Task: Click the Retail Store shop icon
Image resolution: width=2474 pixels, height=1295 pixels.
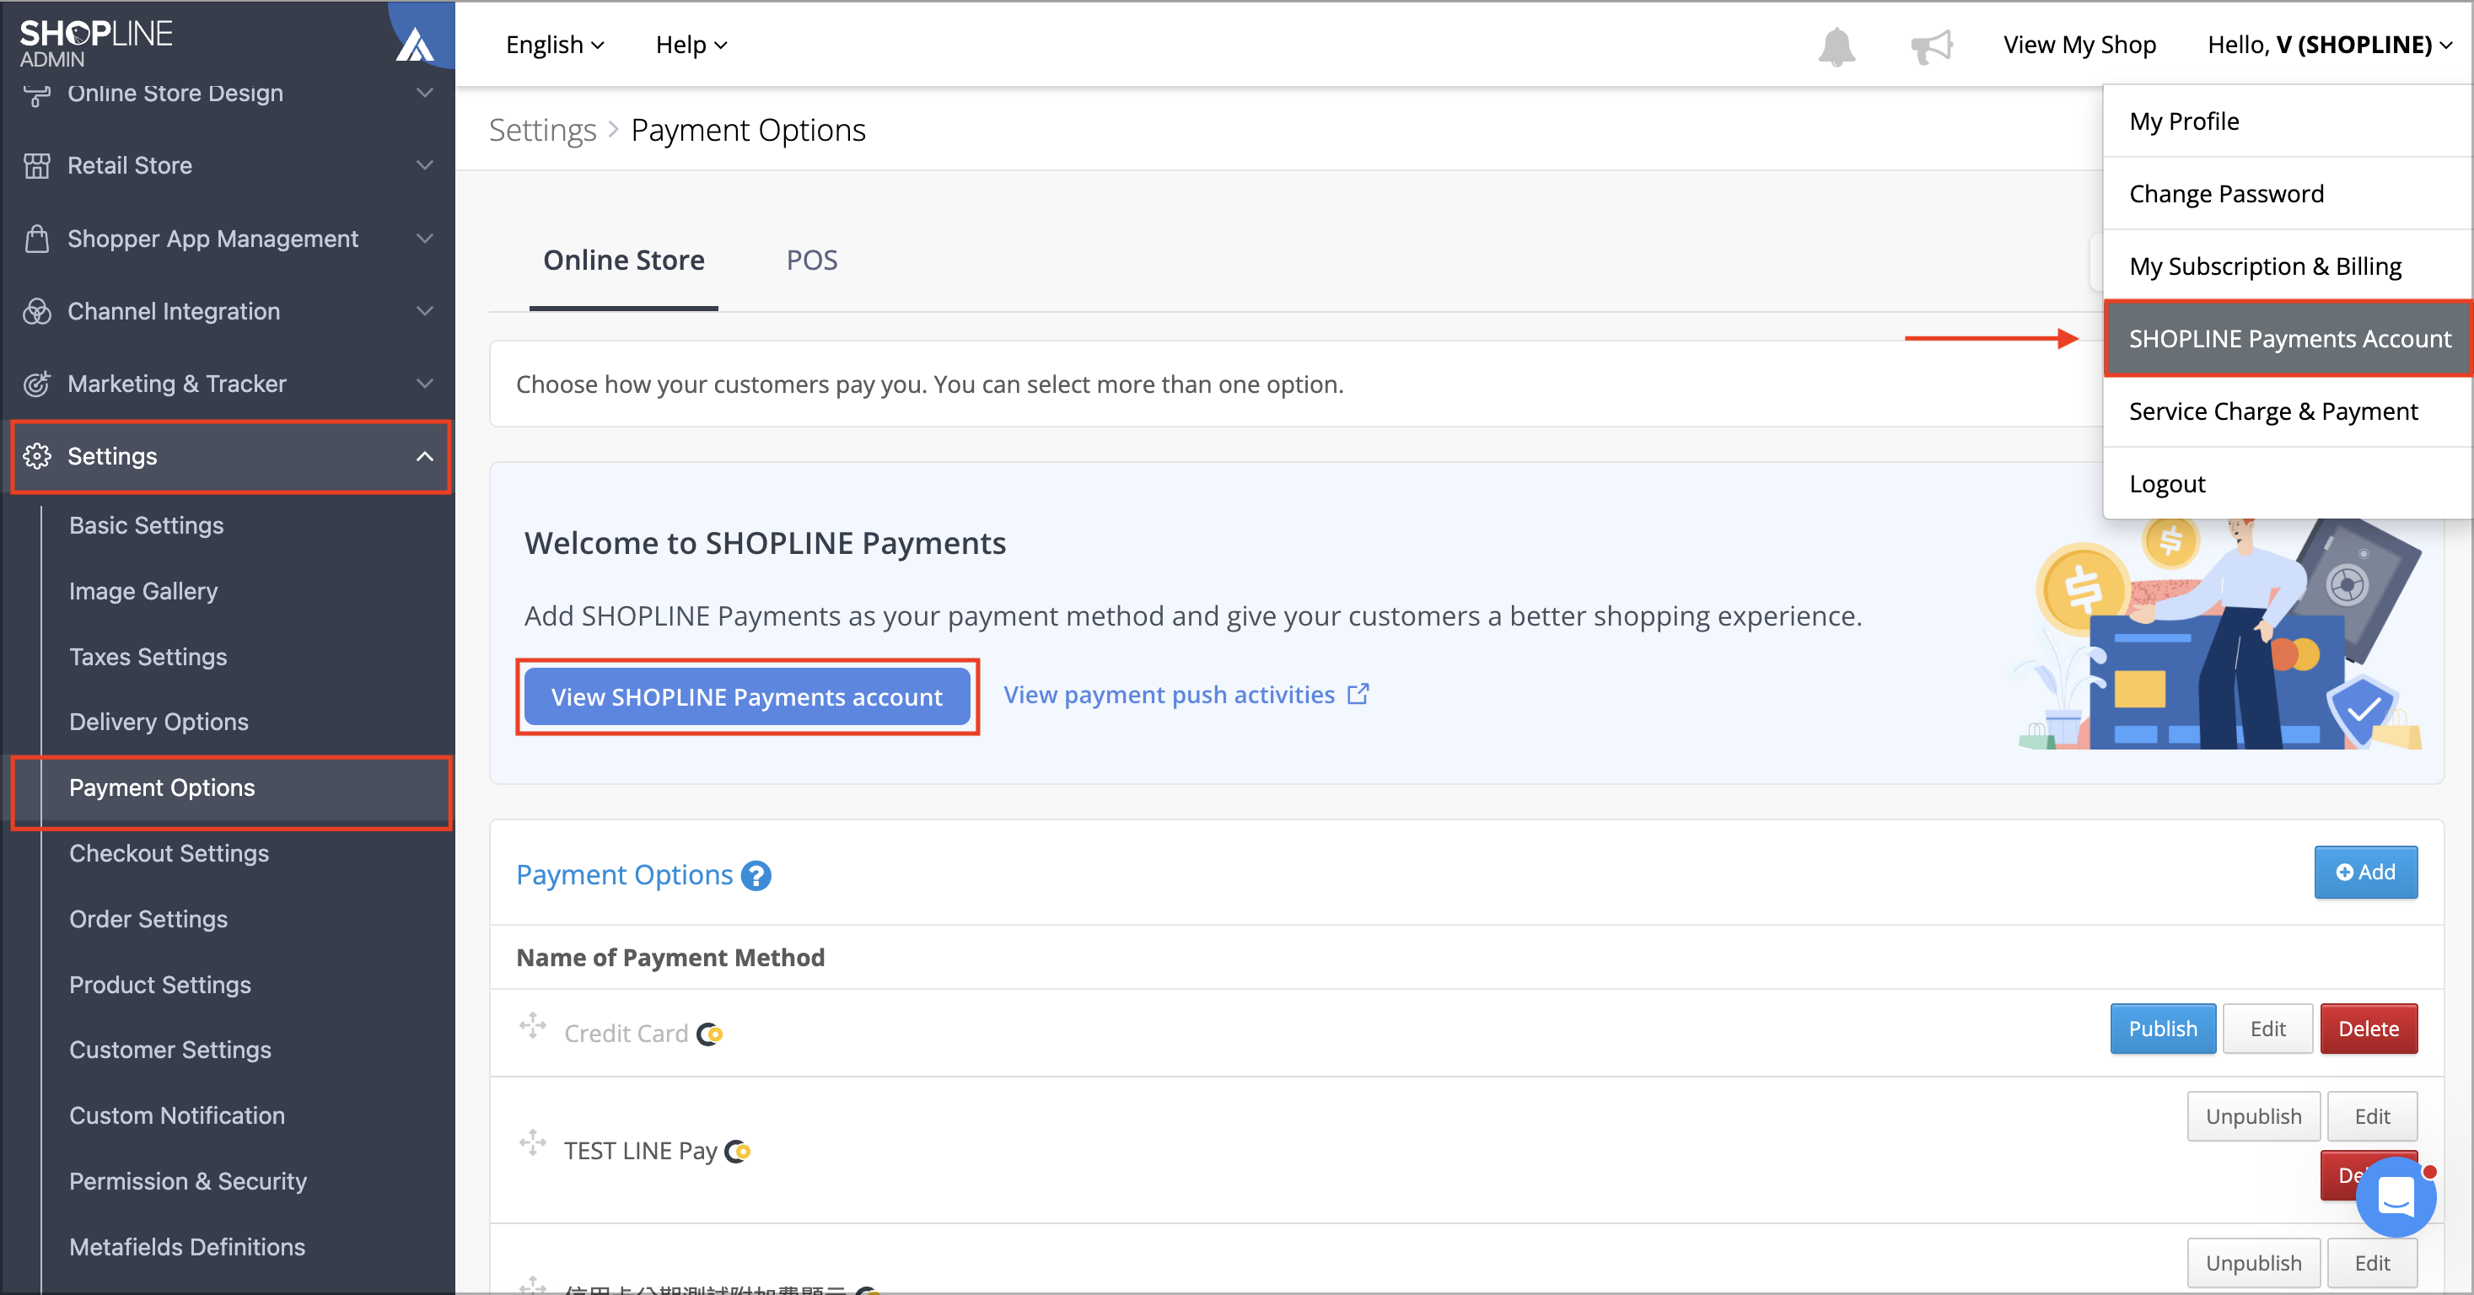Action: coord(36,165)
